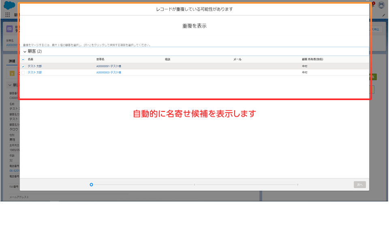Open the テスト 太郎 link in second row
Viewport: 389px width, 231px height.
35,73
